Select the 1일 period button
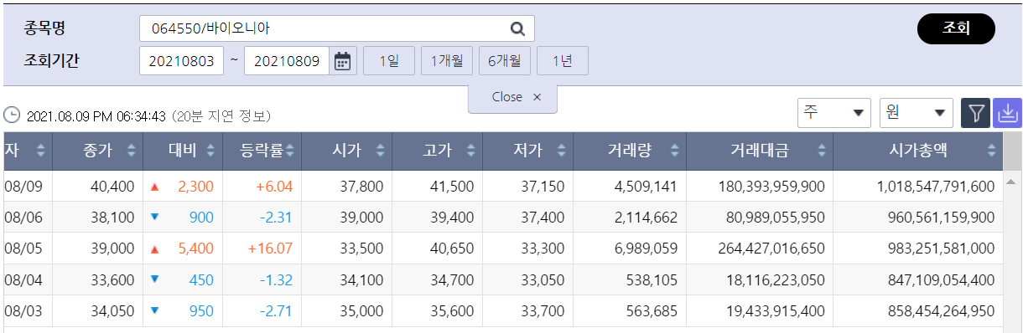This screenshot has width=1023, height=333. 388,61
